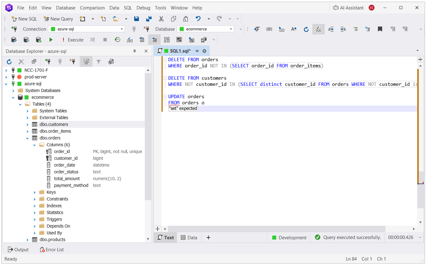Click the Save All icon
This screenshot has height=265, width=427.
pyautogui.click(x=149, y=19)
